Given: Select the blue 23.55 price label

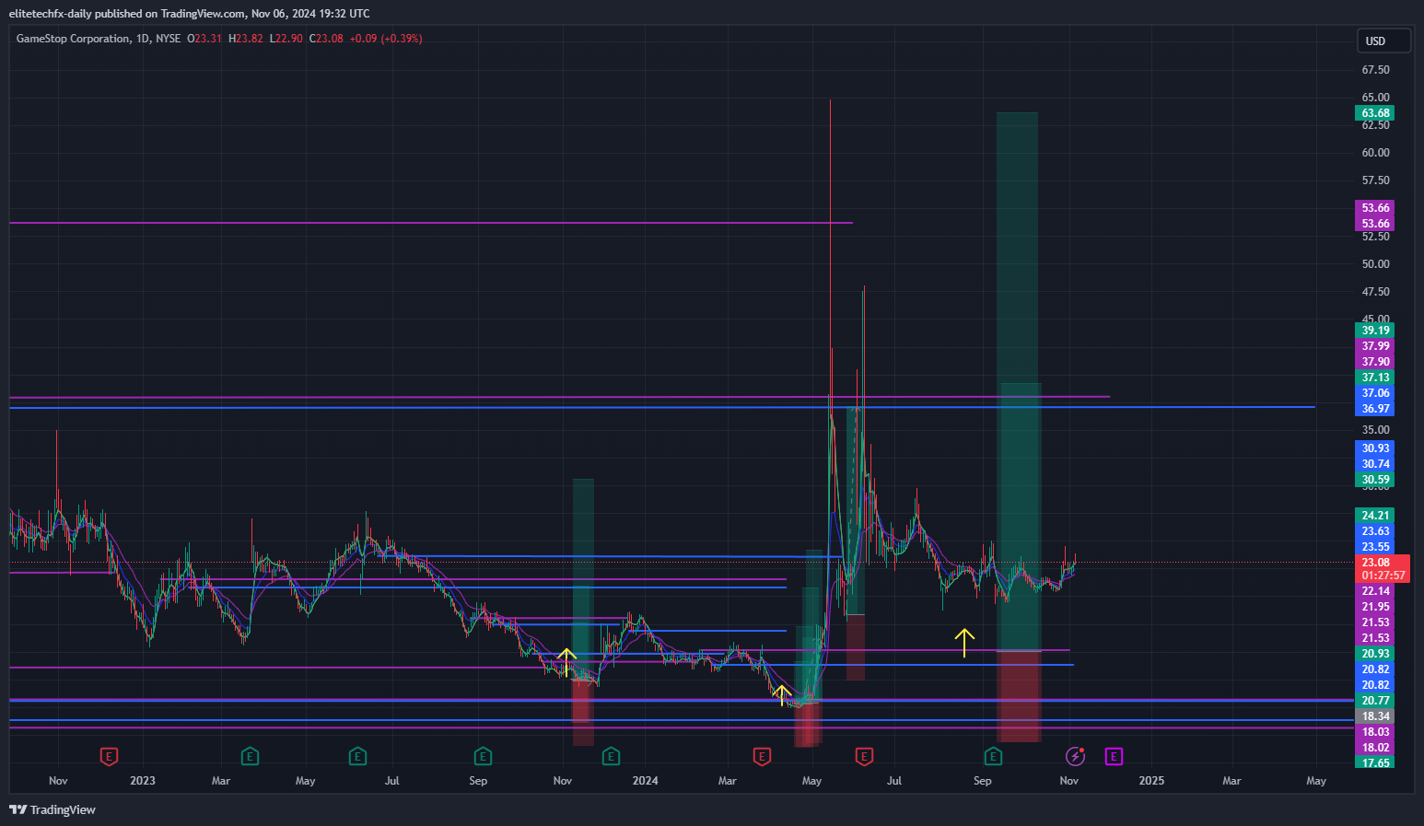Looking at the screenshot, I should pos(1374,547).
